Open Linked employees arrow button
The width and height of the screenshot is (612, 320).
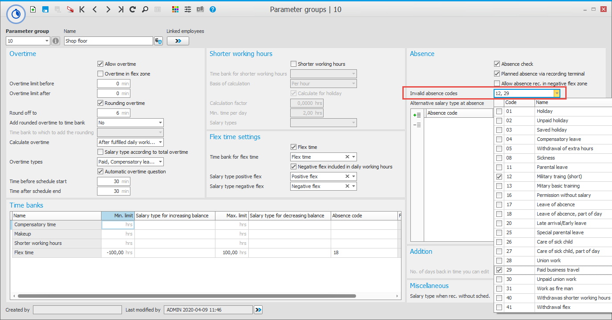coord(178,41)
